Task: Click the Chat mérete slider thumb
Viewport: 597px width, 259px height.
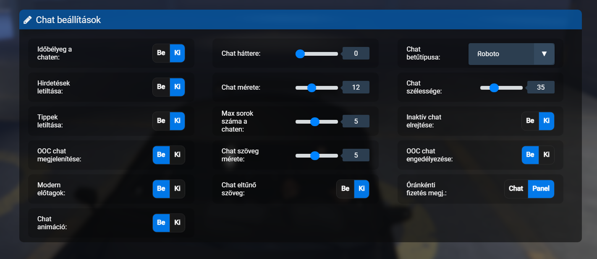Action: tap(312, 88)
